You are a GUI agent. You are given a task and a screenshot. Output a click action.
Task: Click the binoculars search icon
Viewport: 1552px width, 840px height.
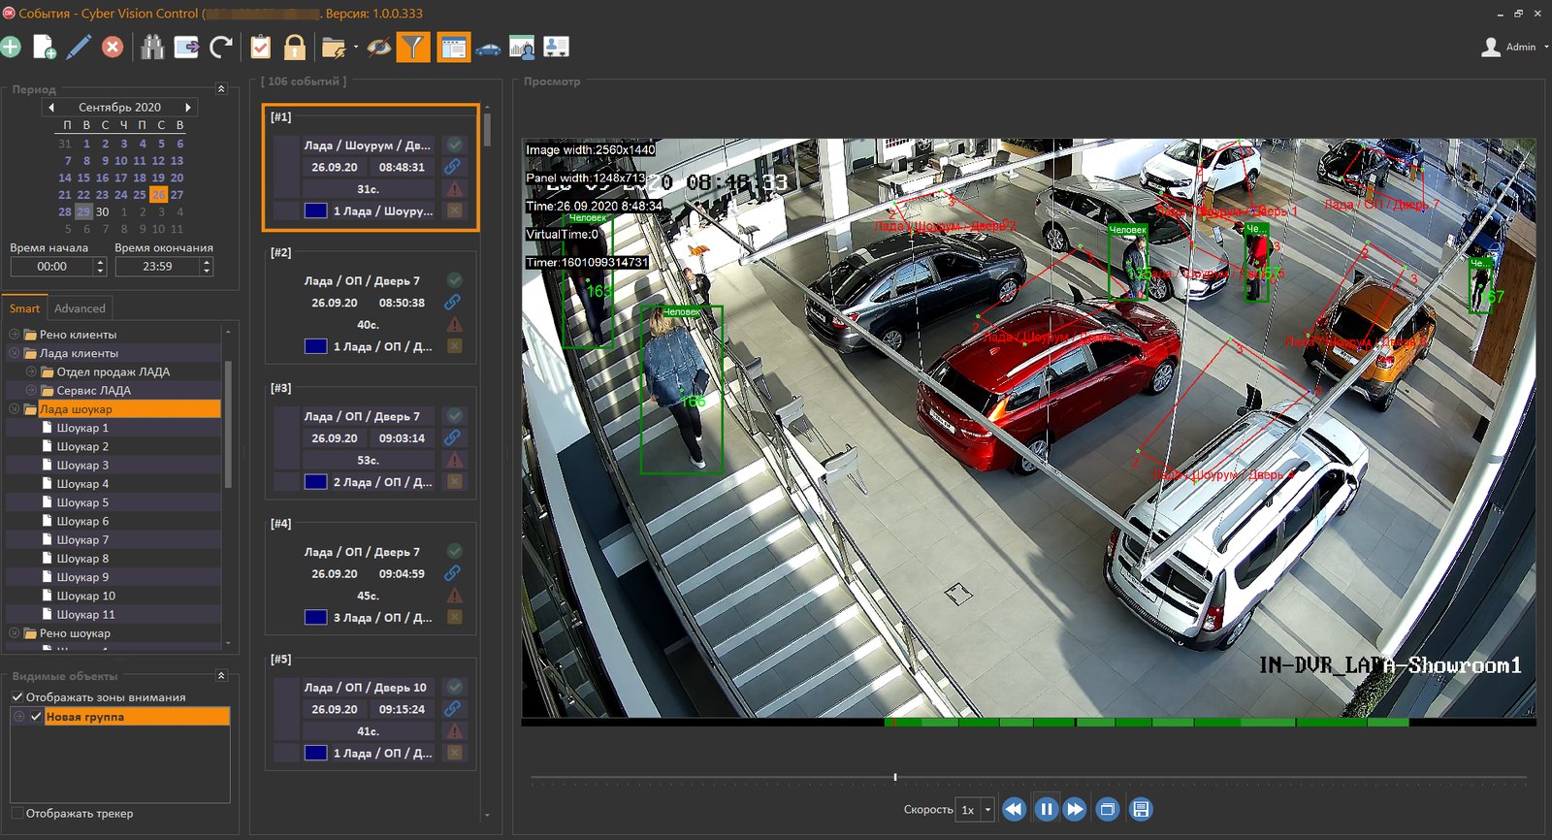[152, 47]
